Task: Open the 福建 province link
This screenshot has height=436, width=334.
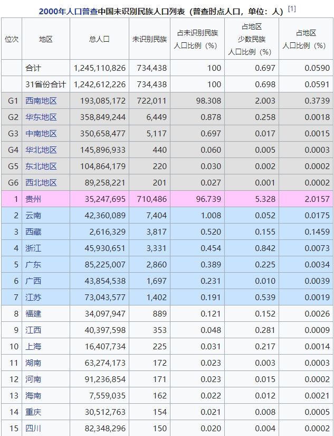Action: [33, 314]
